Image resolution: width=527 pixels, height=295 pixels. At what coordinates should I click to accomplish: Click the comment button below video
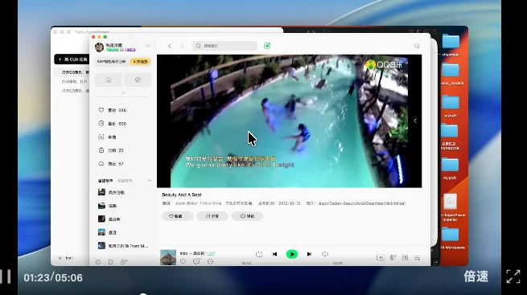pyautogui.click(x=247, y=216)
